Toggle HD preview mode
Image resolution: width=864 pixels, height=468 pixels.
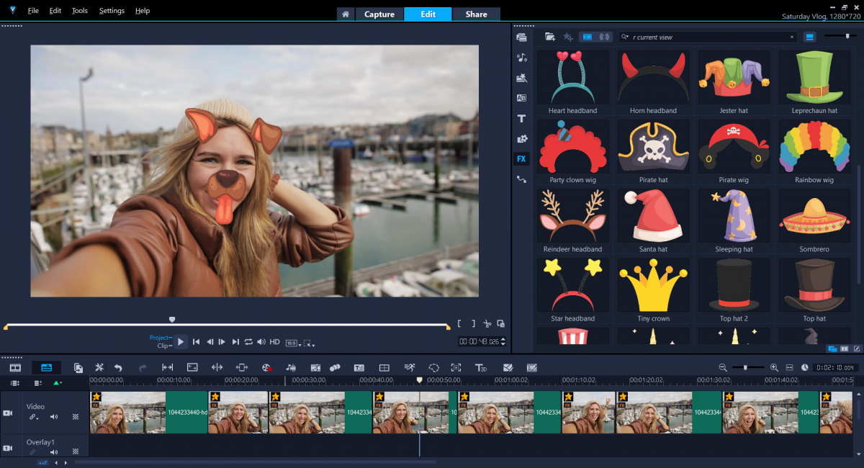point(274,342)
